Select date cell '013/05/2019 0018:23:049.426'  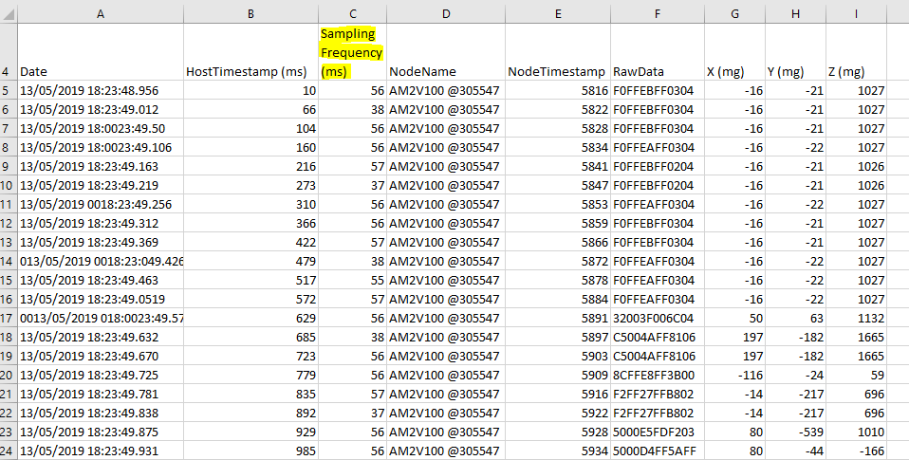pos(101,261)
